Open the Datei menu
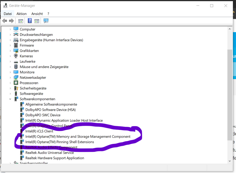 (8, 14)
